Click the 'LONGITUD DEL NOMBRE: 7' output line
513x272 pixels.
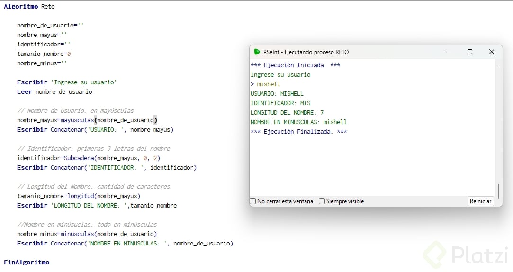click(287, 113)
